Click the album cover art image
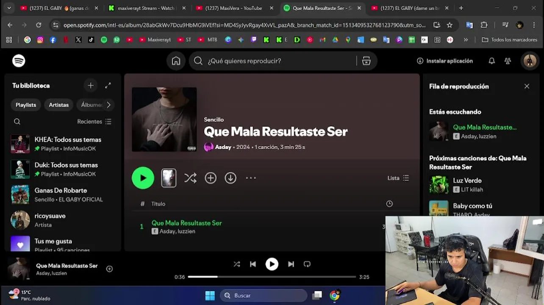Image resolution: width=544 pixels, height=305 pixels. pos(164,119)
